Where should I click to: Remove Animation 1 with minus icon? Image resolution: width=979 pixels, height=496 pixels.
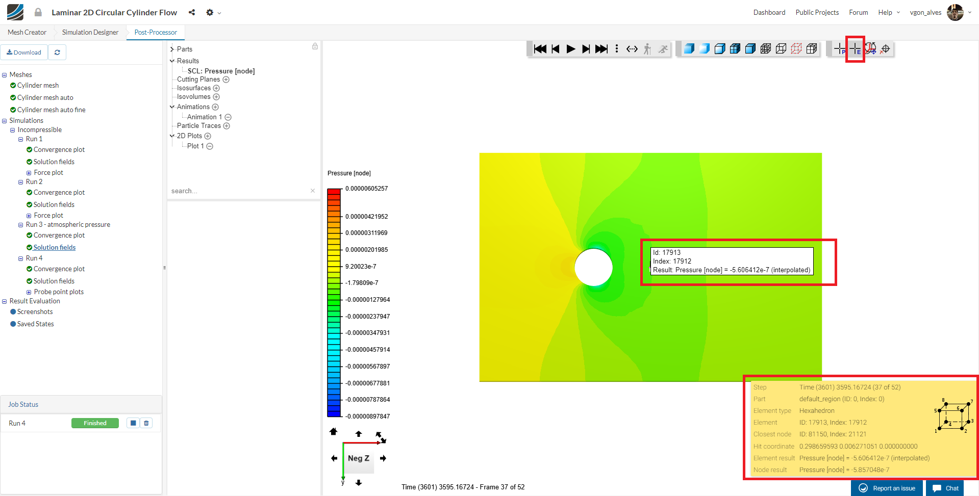coord(228,117)
